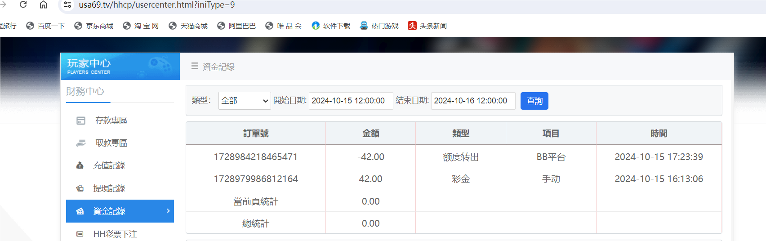Click the 额度转出 type cell
Screen dimensions: 766x241
(x=461, y=157)
